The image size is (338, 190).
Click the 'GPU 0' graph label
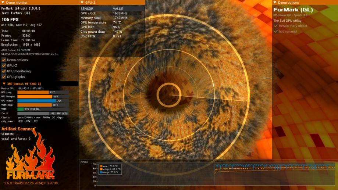pyautogui.click(x=84, y=162)
